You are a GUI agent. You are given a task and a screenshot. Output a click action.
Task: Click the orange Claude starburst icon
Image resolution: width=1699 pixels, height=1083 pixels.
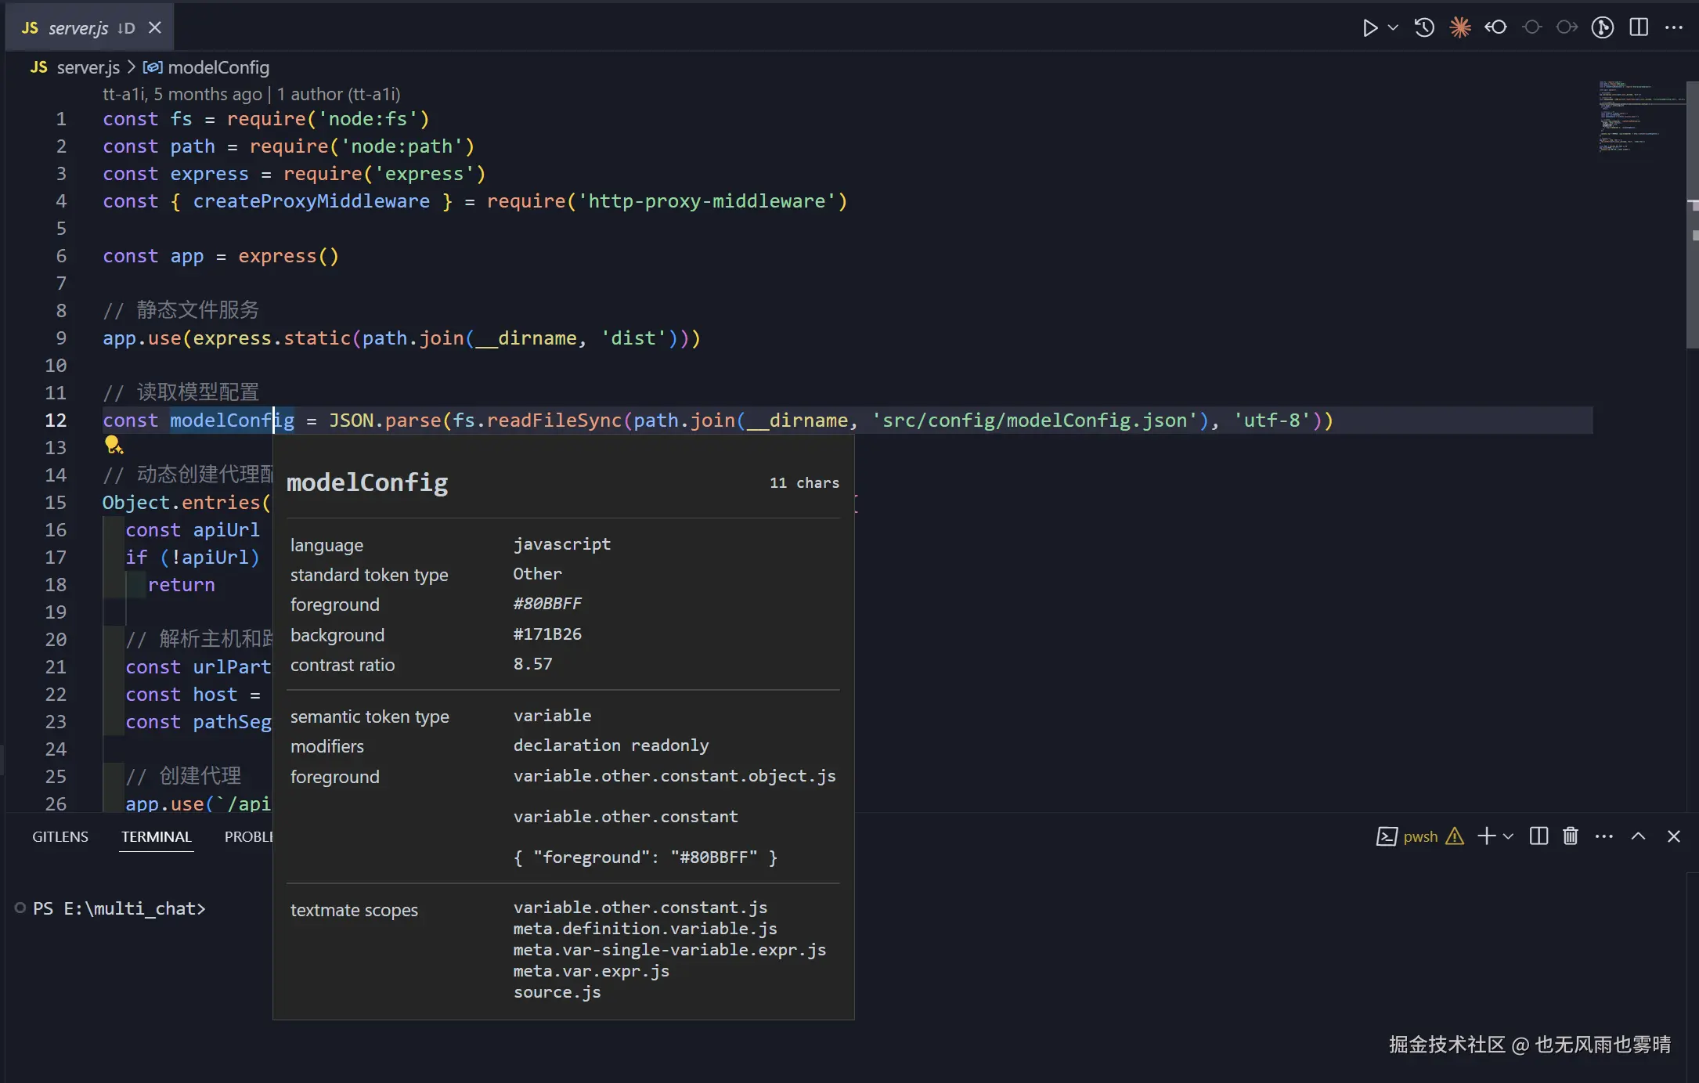[1459, 28]
